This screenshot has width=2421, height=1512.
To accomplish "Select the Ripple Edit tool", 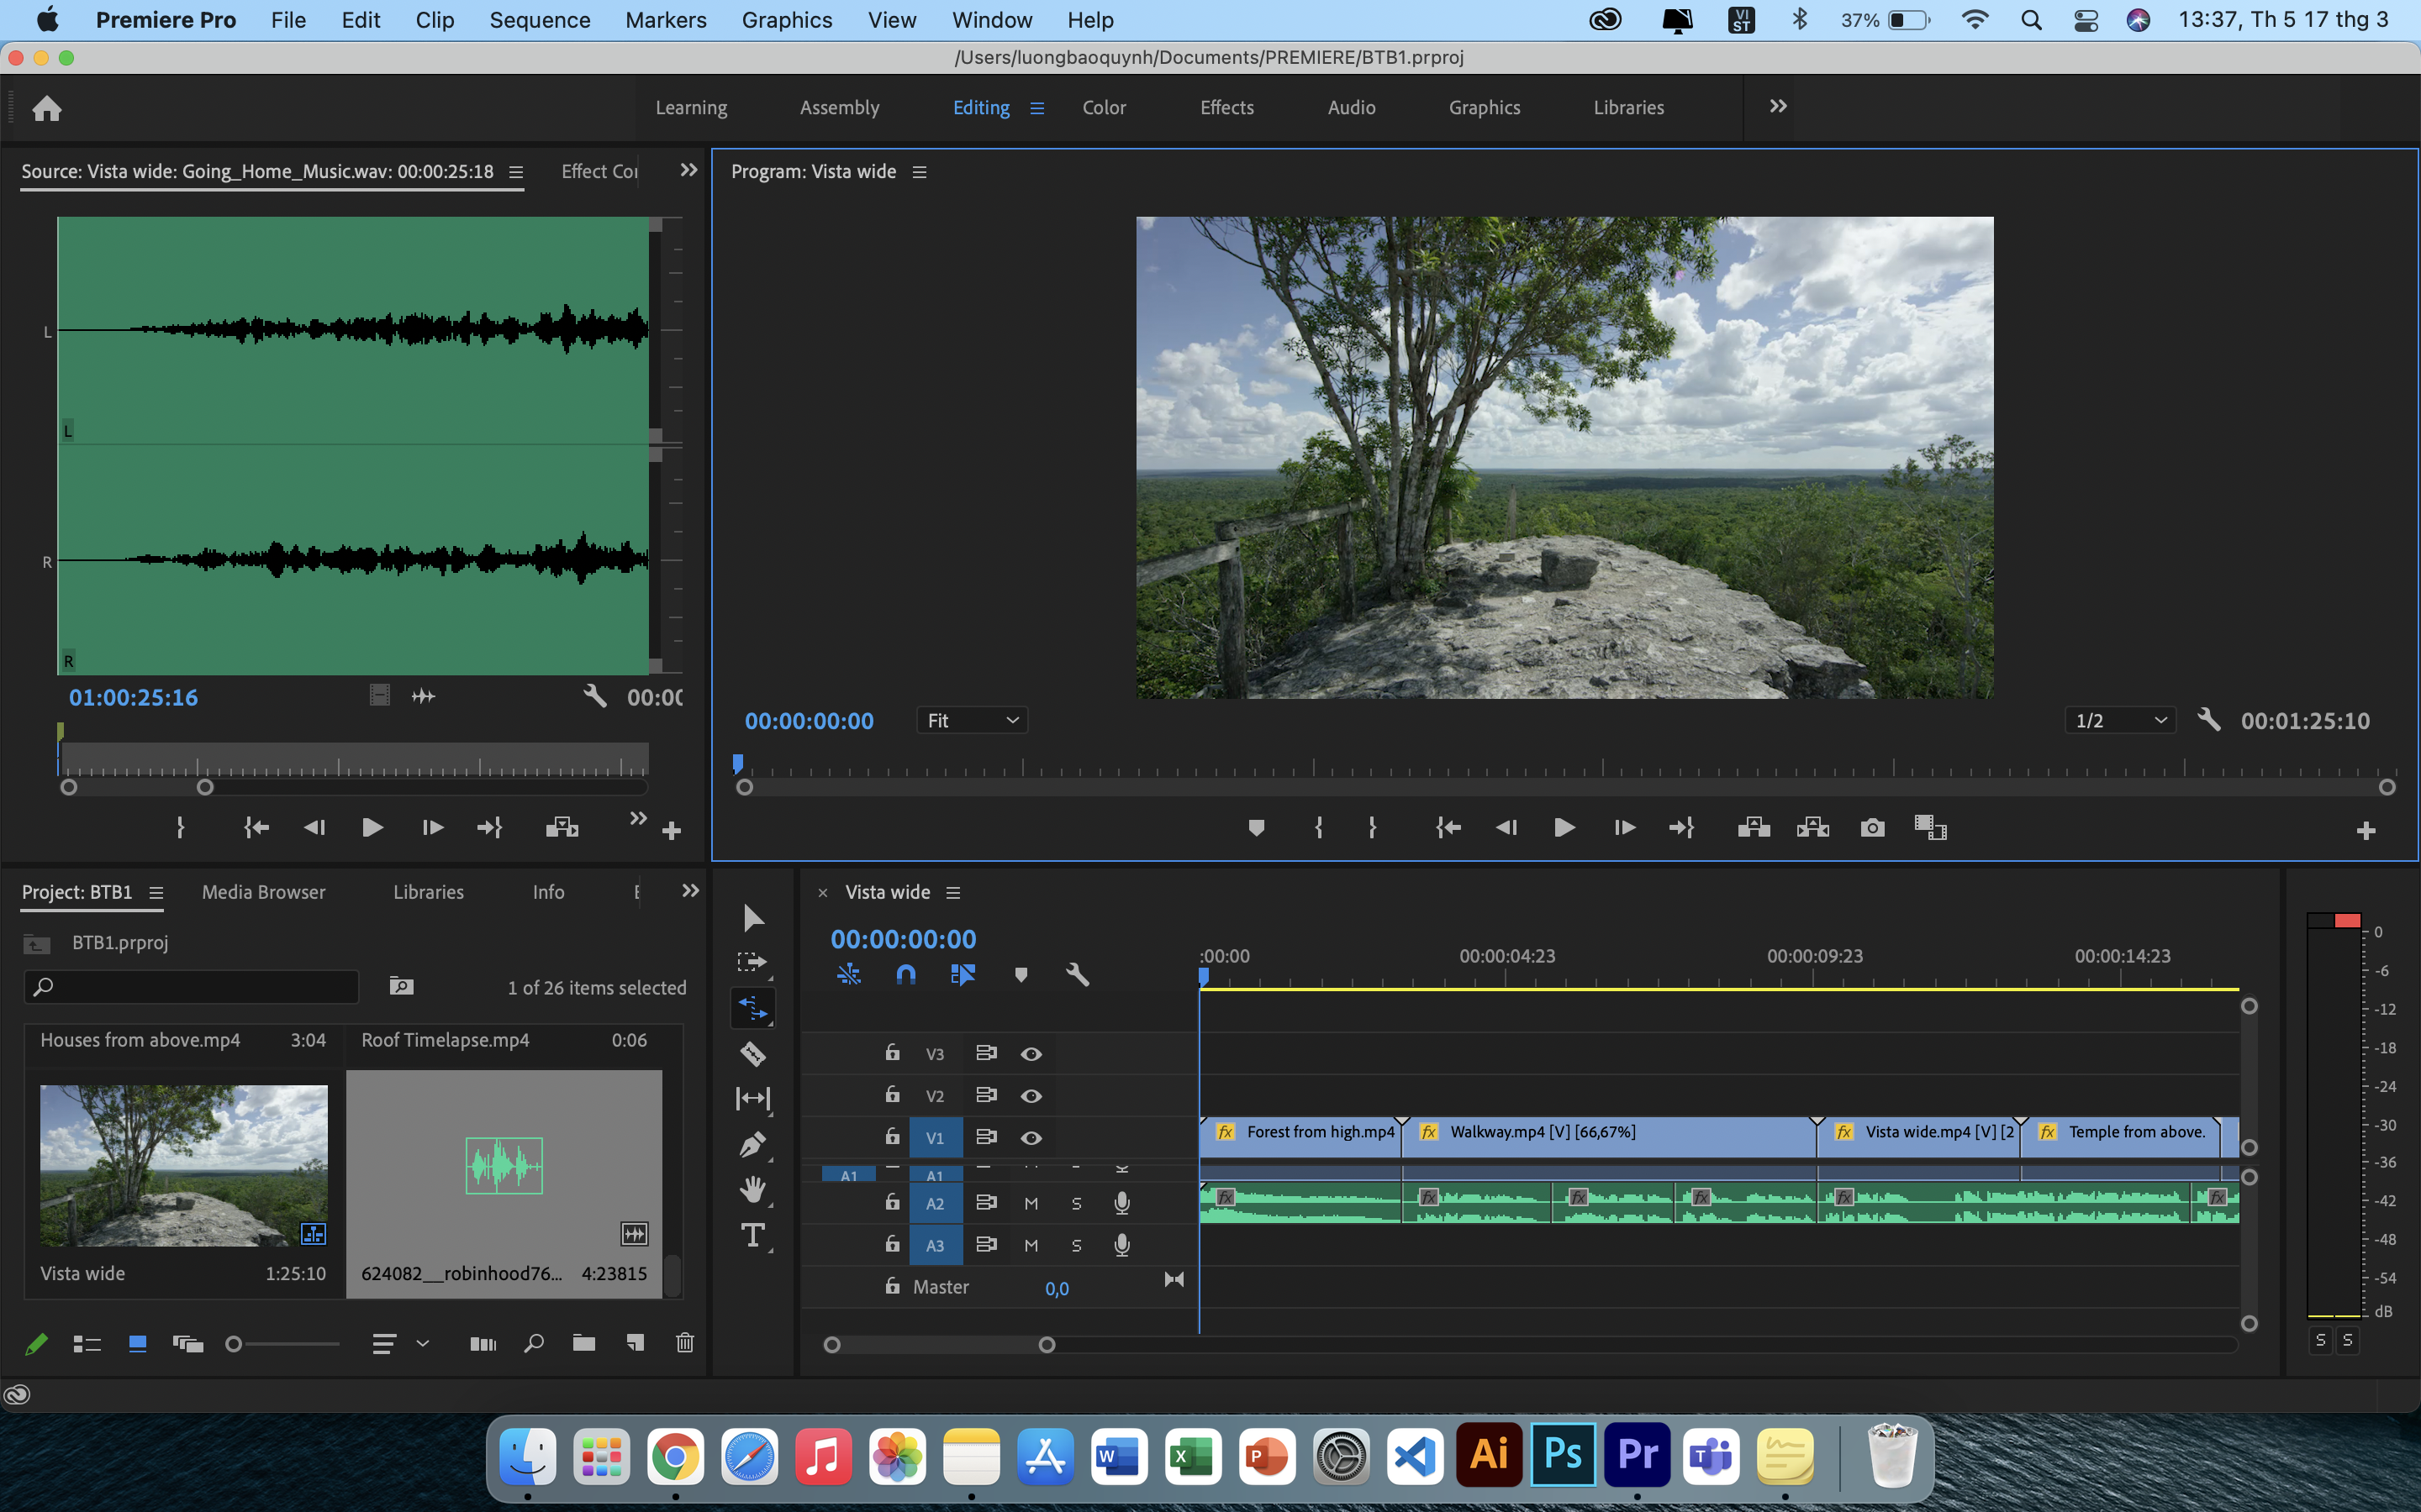I will tap(752, 1008).
